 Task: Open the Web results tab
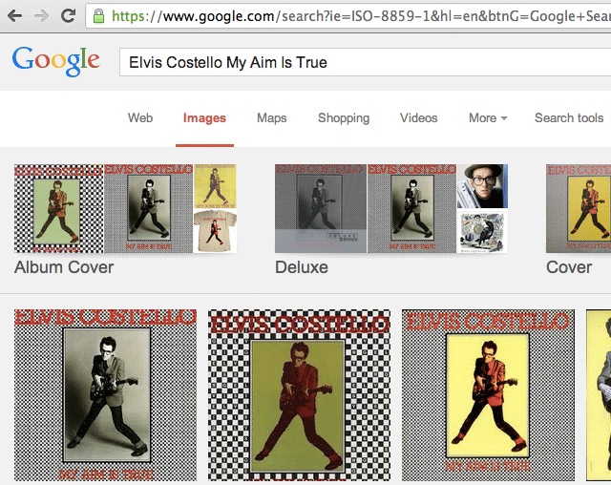140,118
